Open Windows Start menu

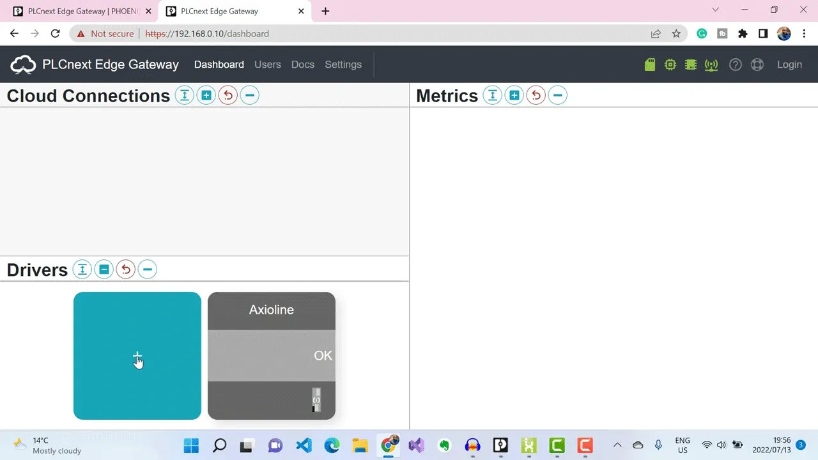[191, 445]
